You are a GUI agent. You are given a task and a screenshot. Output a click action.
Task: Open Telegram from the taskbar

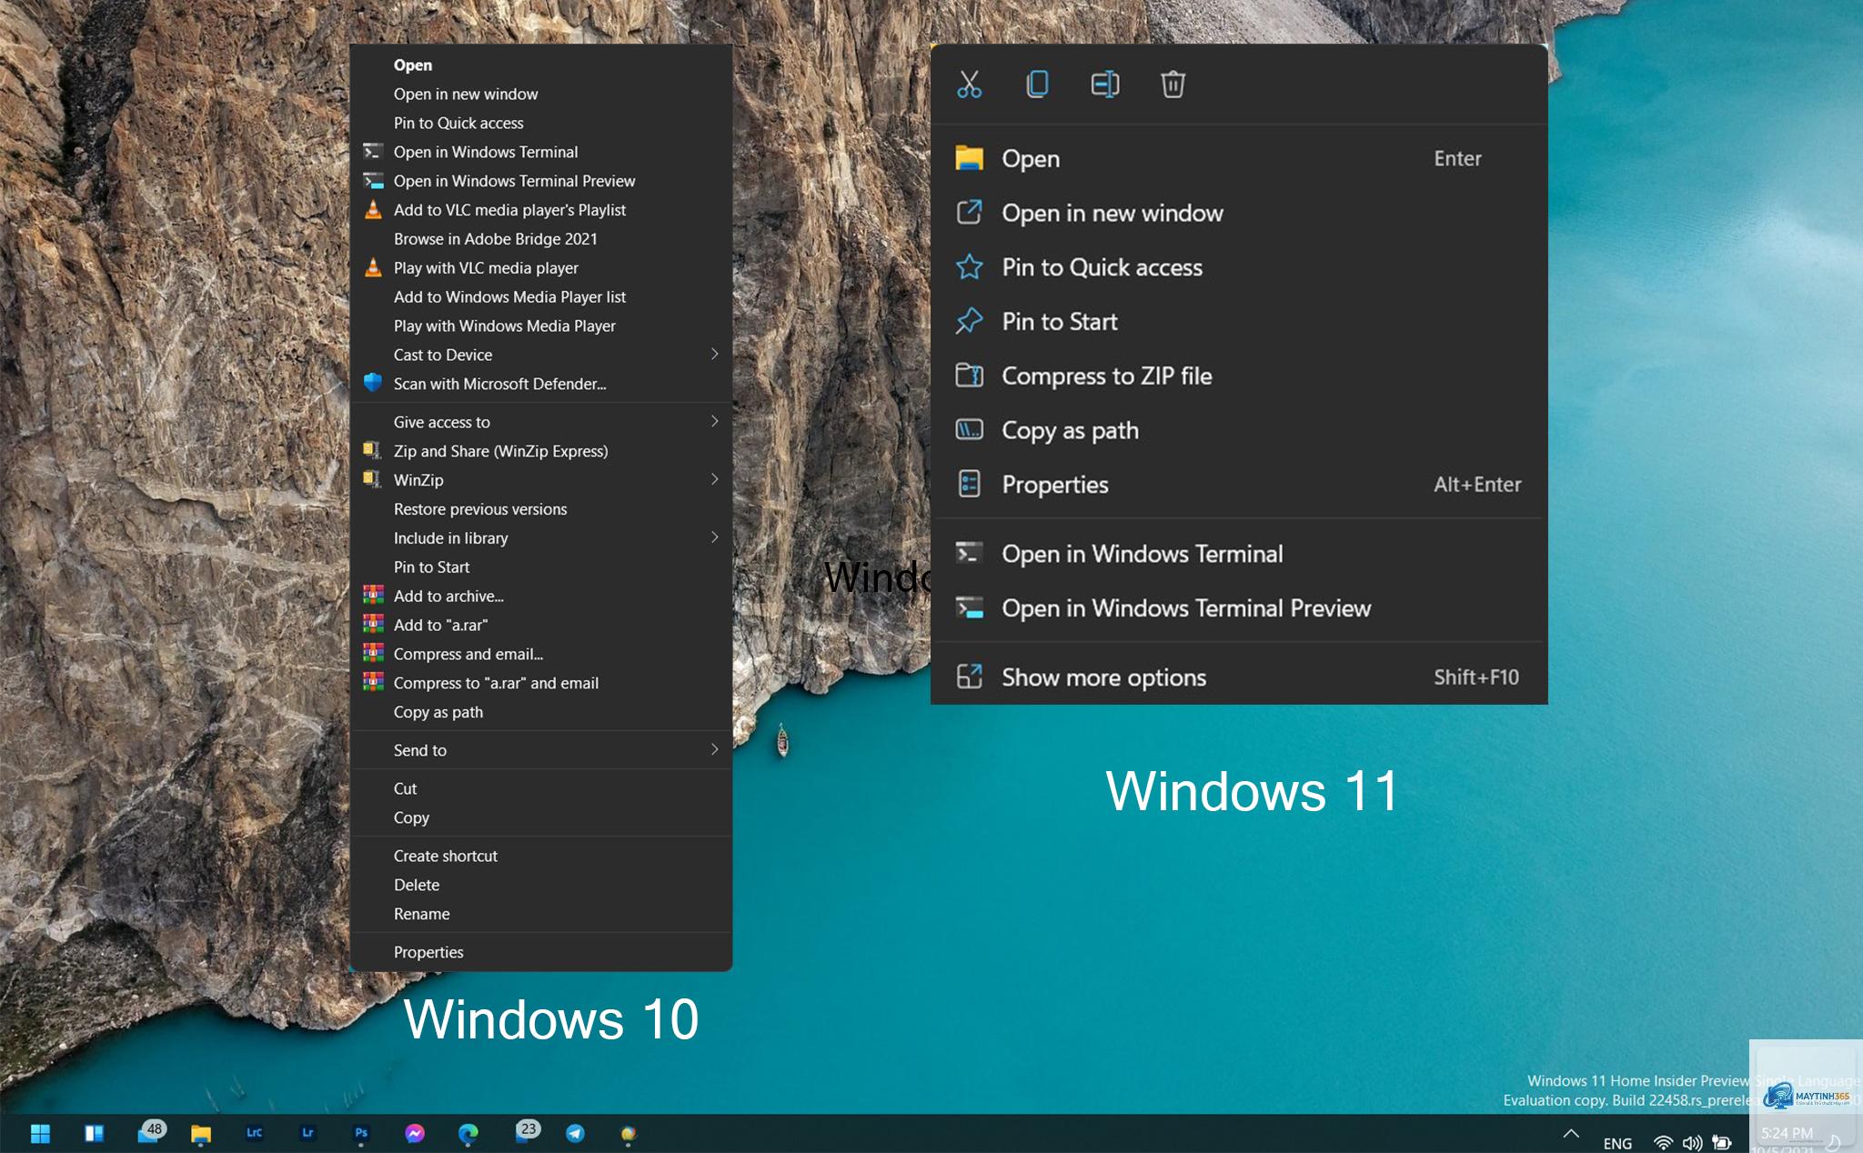(x=575, y=1133)
